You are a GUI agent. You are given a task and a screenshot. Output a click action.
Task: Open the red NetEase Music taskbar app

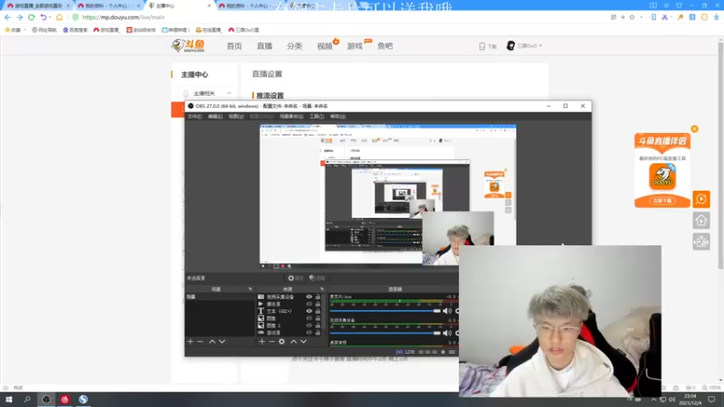point(64,399)
